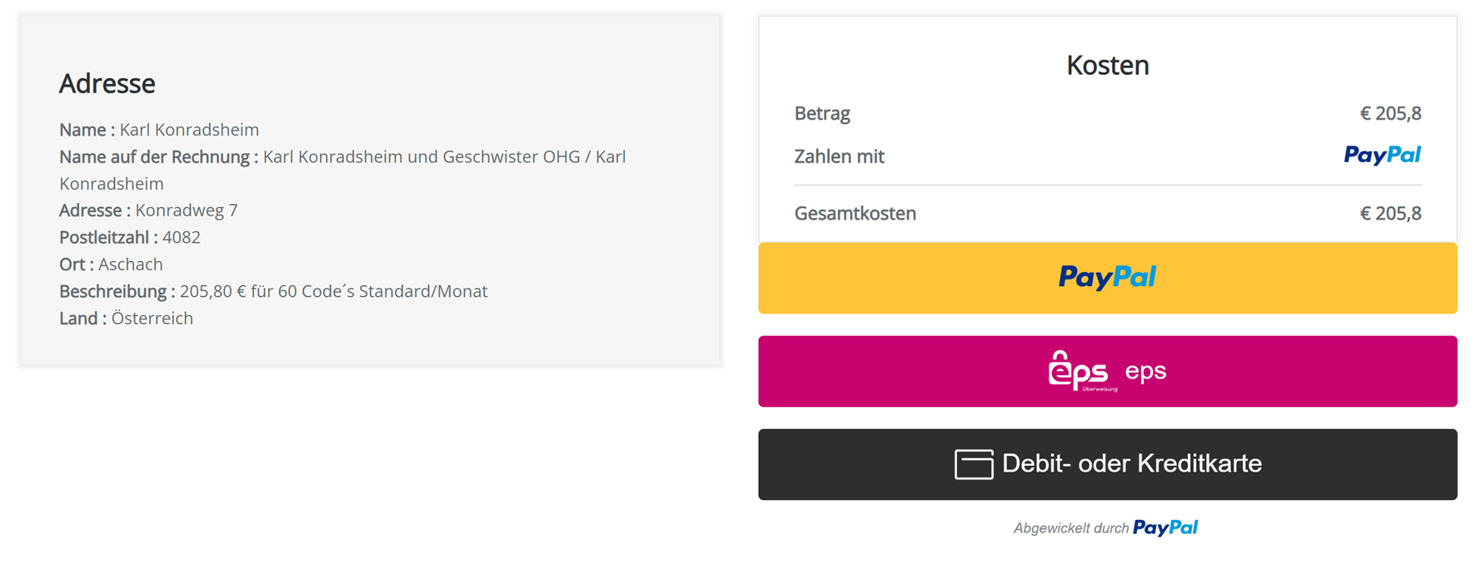
Task: Click the postal code 4082
Action: 182,237
